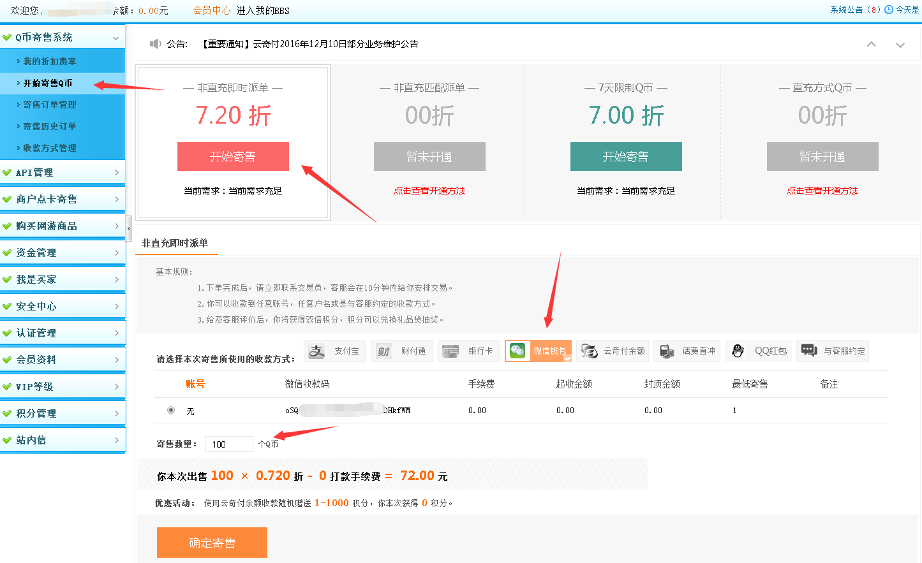Click the sidebar collapse handle
922x563 pixels.
click(129, 228)
